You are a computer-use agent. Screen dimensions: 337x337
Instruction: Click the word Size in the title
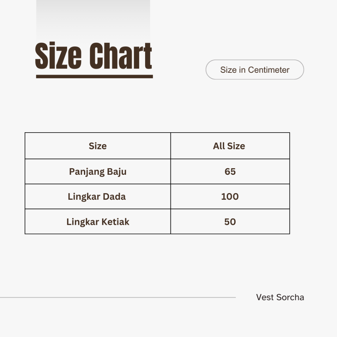pos(58,56)
